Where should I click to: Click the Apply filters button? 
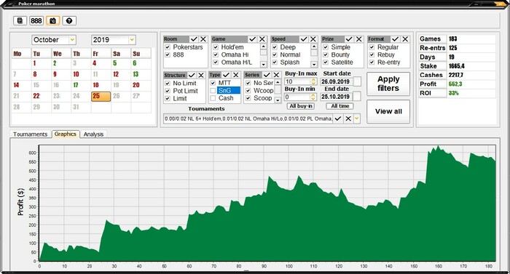click(x=388, y=84)
